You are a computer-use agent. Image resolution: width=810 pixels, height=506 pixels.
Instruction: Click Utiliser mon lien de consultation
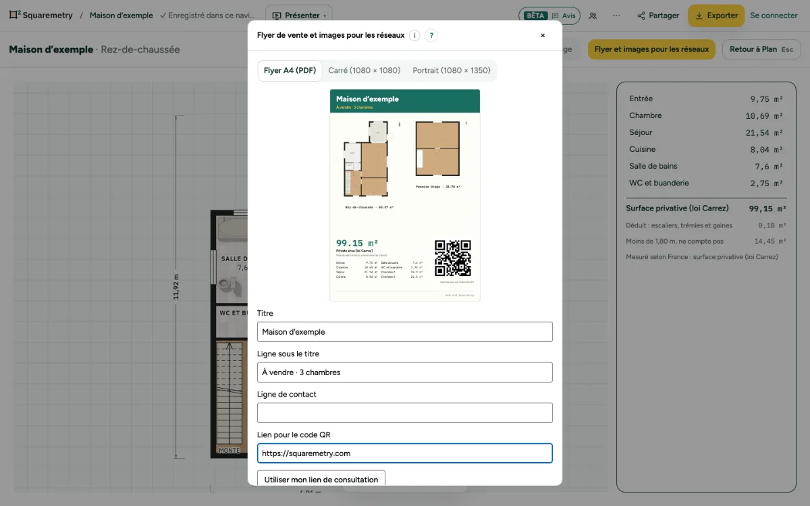(321, 478)
